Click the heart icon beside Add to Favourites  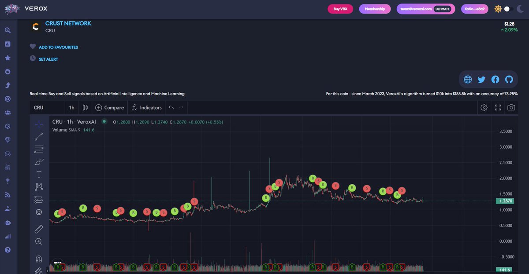point(33,47)
